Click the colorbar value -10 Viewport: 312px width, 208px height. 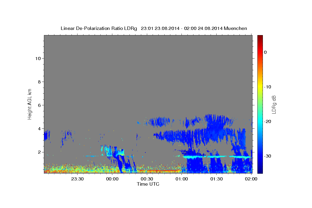(x=268, y=87)
